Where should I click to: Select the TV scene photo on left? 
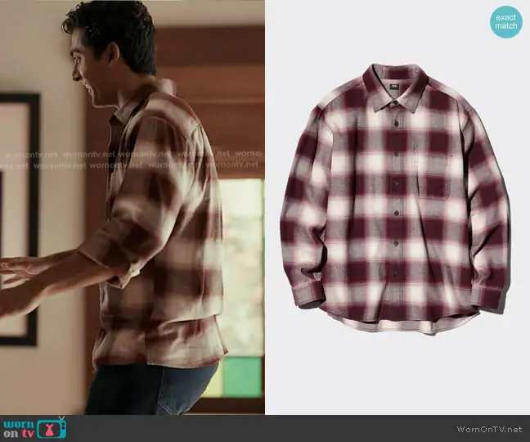[x=132, y=207]
